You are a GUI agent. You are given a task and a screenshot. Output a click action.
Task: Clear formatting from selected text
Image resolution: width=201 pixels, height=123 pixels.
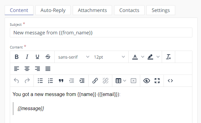pyautogui.click(x=168, y=57)
